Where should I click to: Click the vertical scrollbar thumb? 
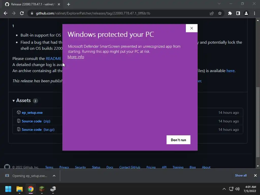pos(258,122)
